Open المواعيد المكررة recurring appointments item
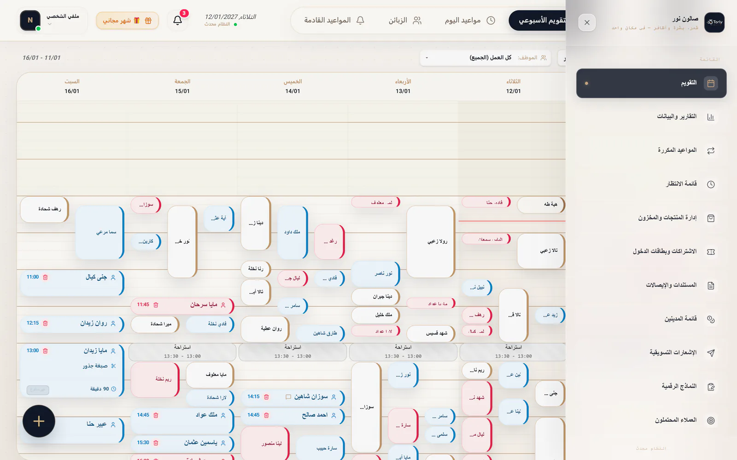Image resolution: width=737 pixels, height=460 pixels. click(x=651, y=150)
